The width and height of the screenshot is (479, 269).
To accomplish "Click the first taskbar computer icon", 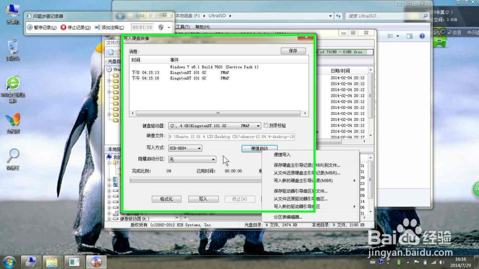I will pos(31,262).
